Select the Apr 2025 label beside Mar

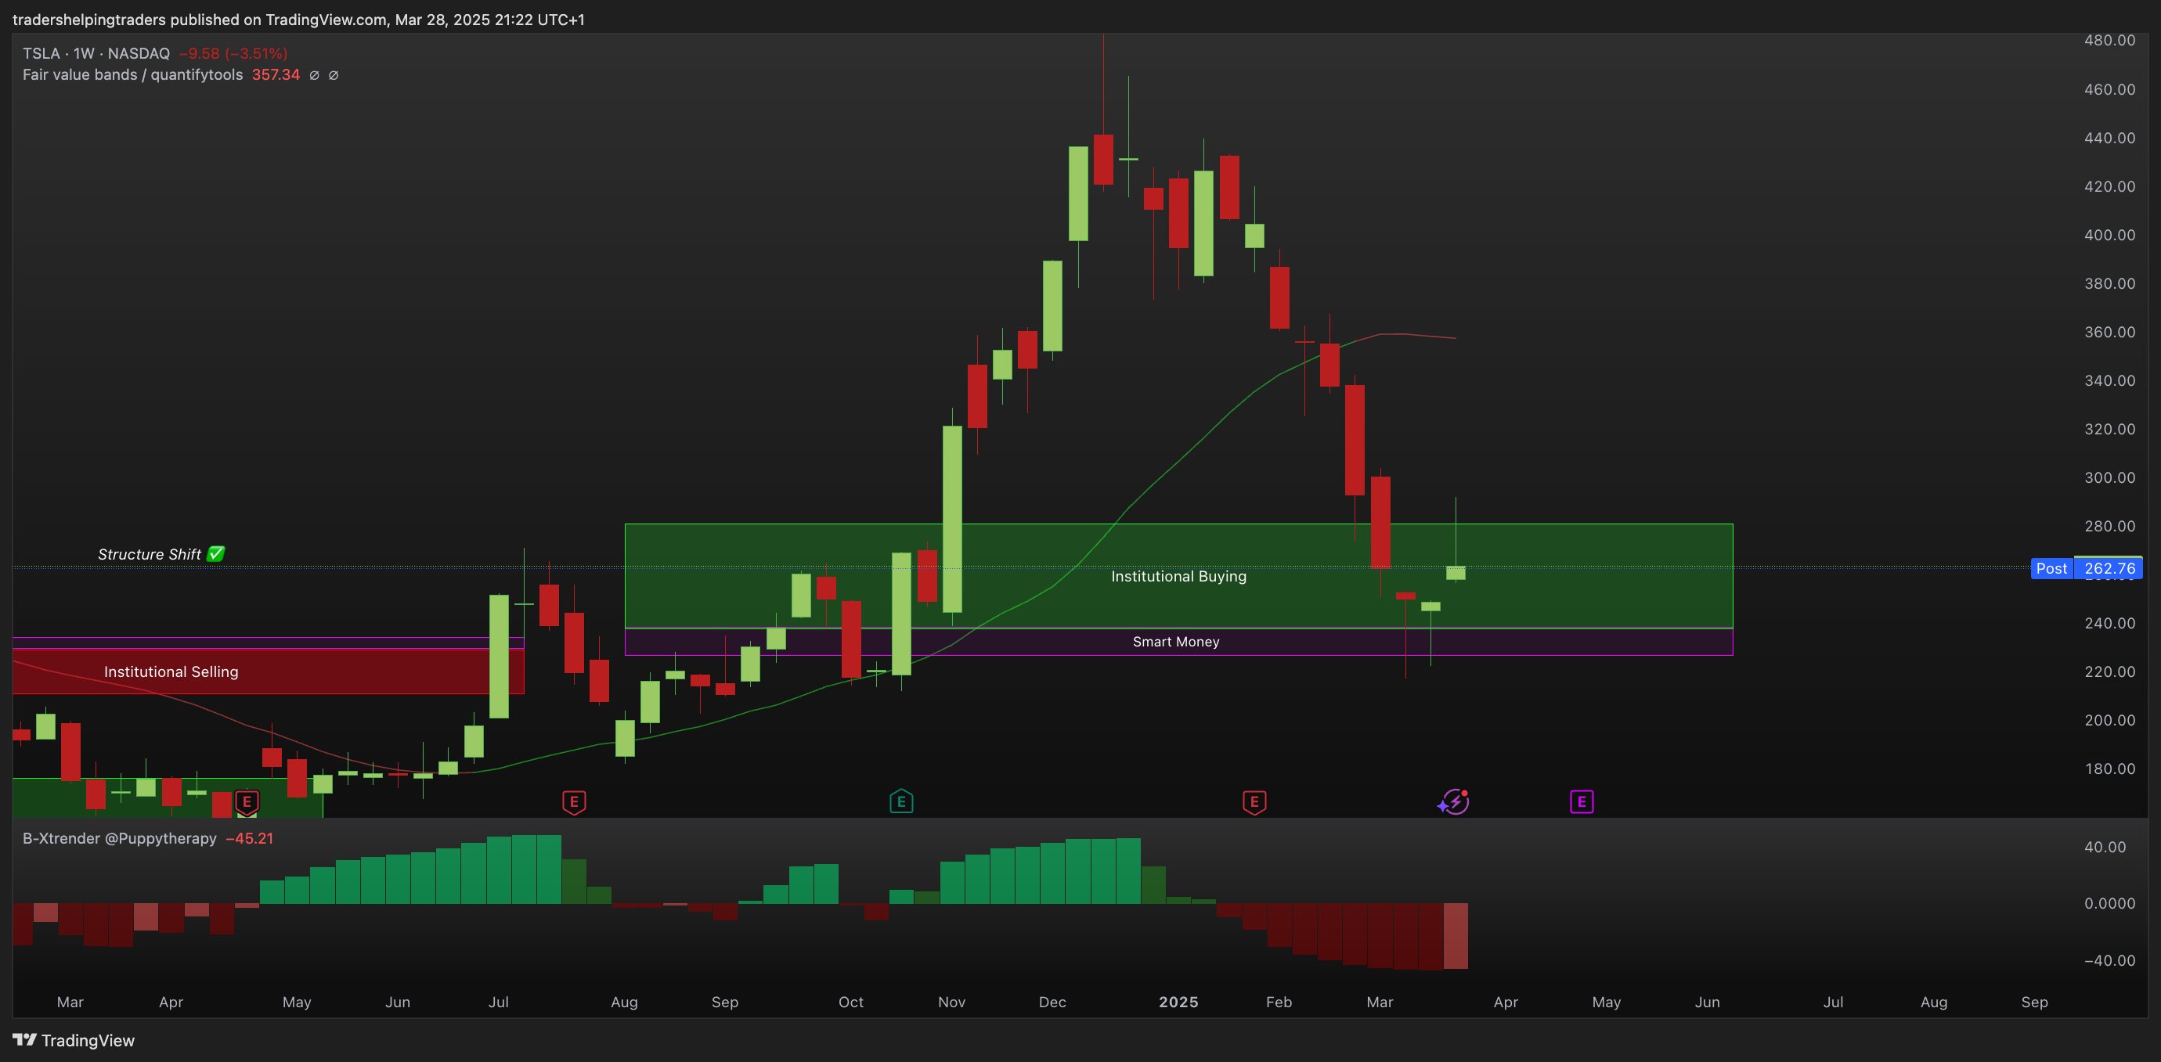pos(1506,1002)
